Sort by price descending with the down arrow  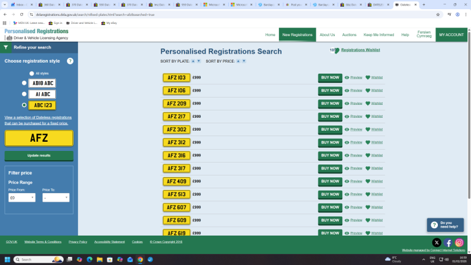[244, 61]
